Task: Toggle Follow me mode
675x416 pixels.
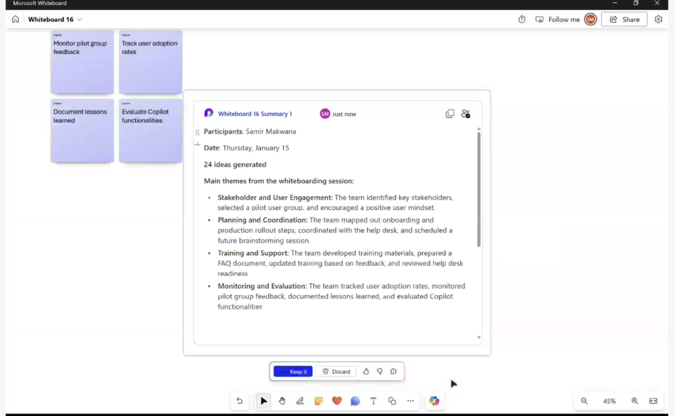Action: point(558,20)
